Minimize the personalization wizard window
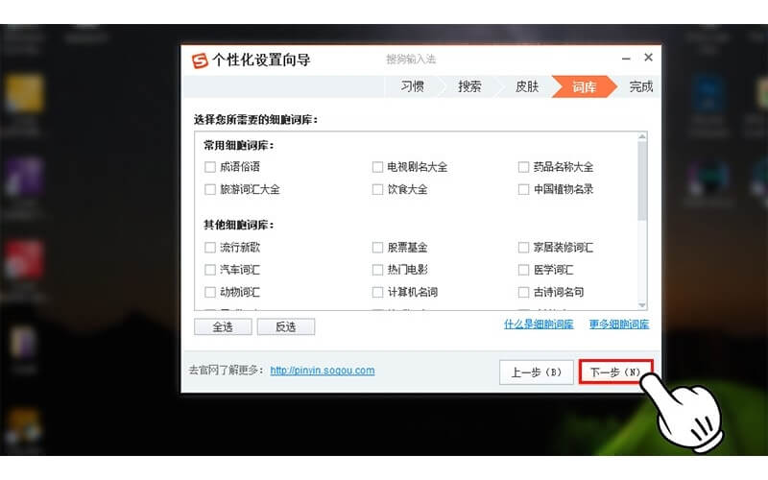 point(626,59)
